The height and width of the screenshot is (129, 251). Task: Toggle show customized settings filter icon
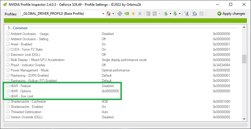(186, 14)
